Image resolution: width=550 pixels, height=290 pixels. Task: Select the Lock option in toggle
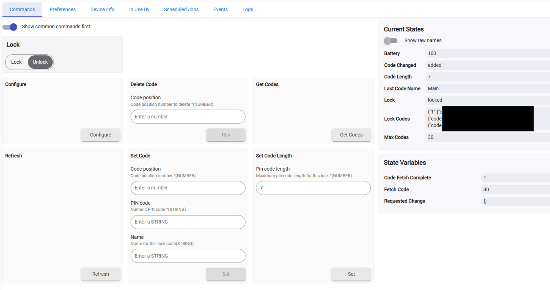click(16, 62)
